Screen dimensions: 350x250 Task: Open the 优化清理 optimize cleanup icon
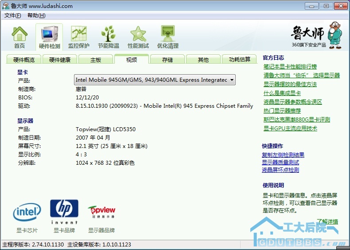[x=168, y=37]
